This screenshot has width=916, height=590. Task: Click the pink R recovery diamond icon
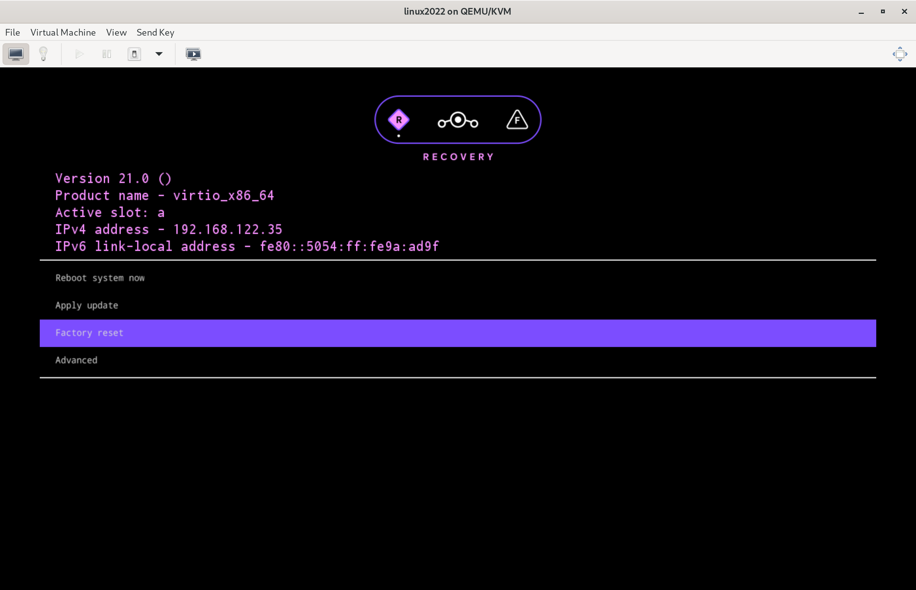[399, 120]
